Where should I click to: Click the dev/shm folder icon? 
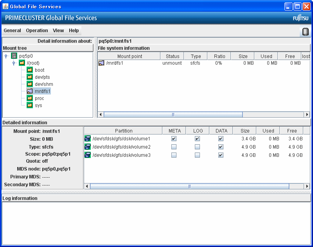point(30,84)
